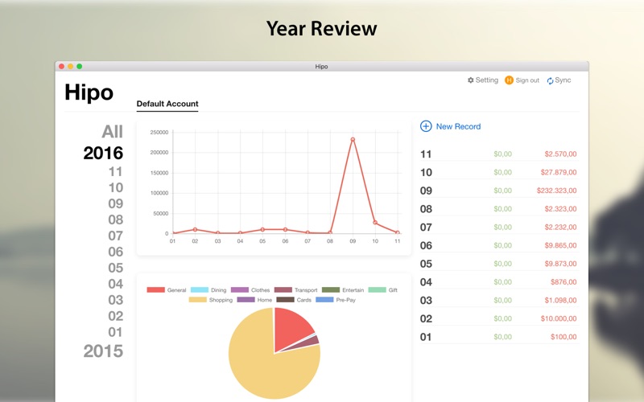Select month 01 in sidebar
The image size is (644, 402).
click(115, 332)
